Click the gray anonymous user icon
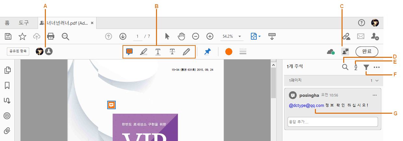The image size is (403, 141). click(x=49, y=51)
